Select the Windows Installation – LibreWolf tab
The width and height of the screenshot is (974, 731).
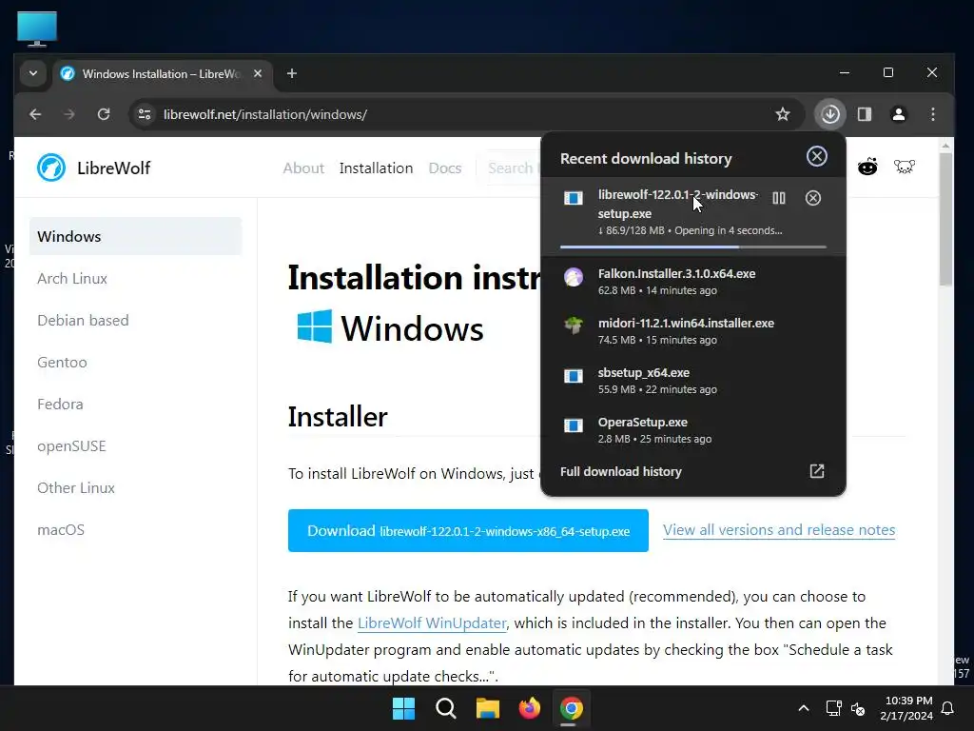coord(163,74)
